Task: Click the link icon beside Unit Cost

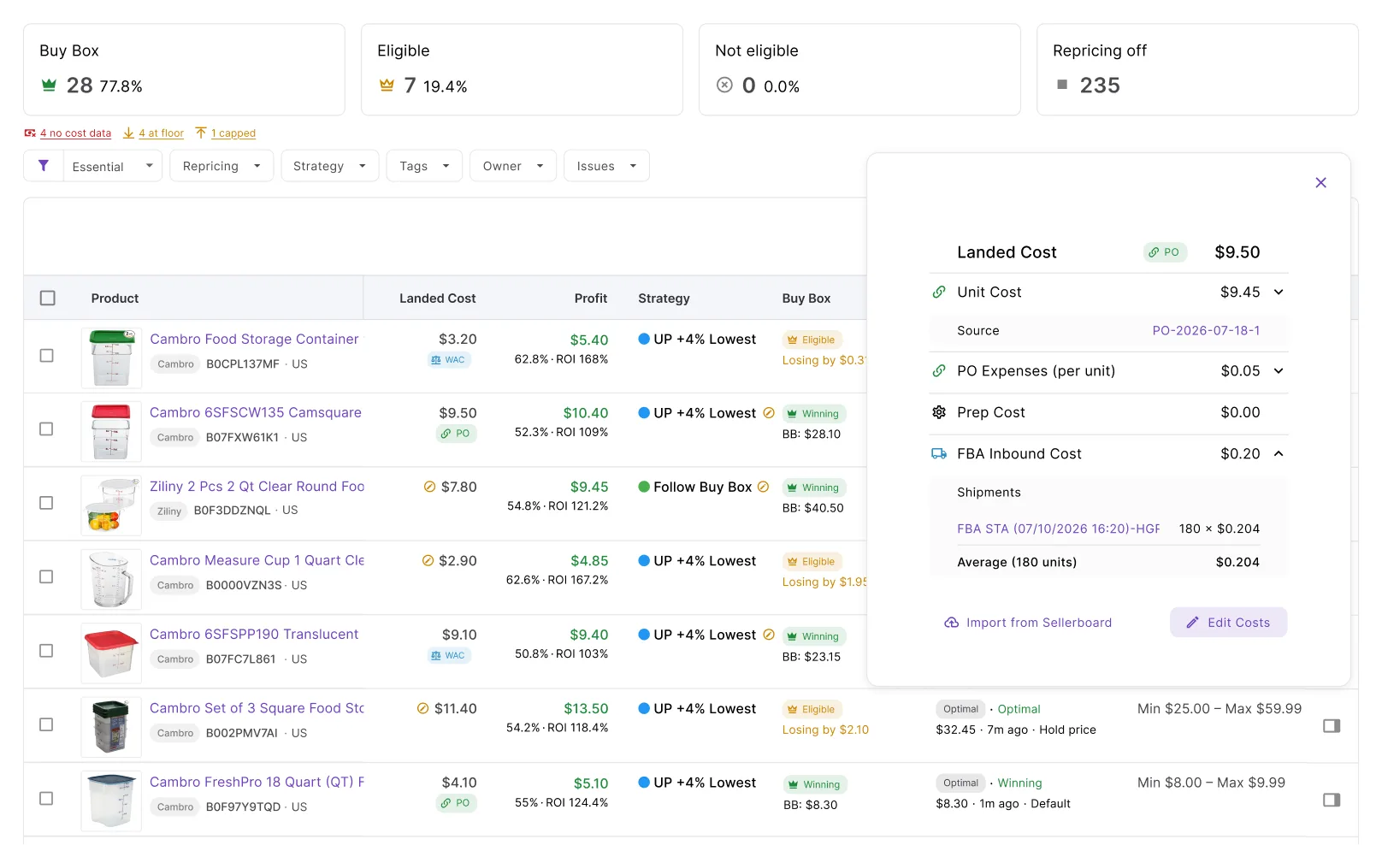Action: (939, 292)
